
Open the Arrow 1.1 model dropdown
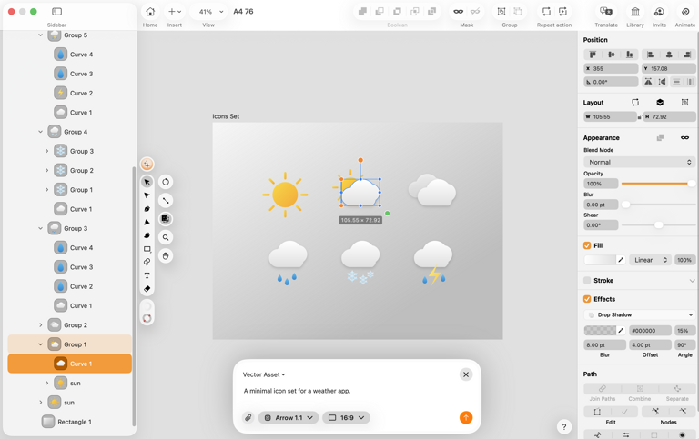coord(289,417)
